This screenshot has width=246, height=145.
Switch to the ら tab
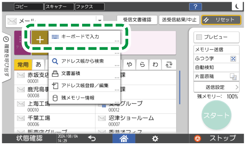[143, 65]
